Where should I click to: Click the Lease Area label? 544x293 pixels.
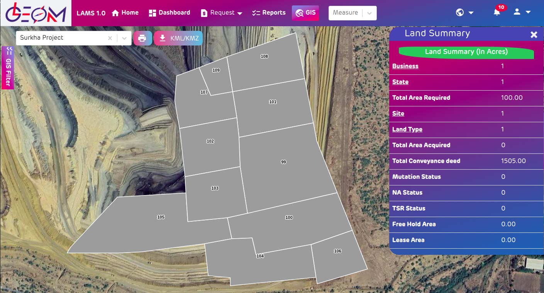[408, 240]
